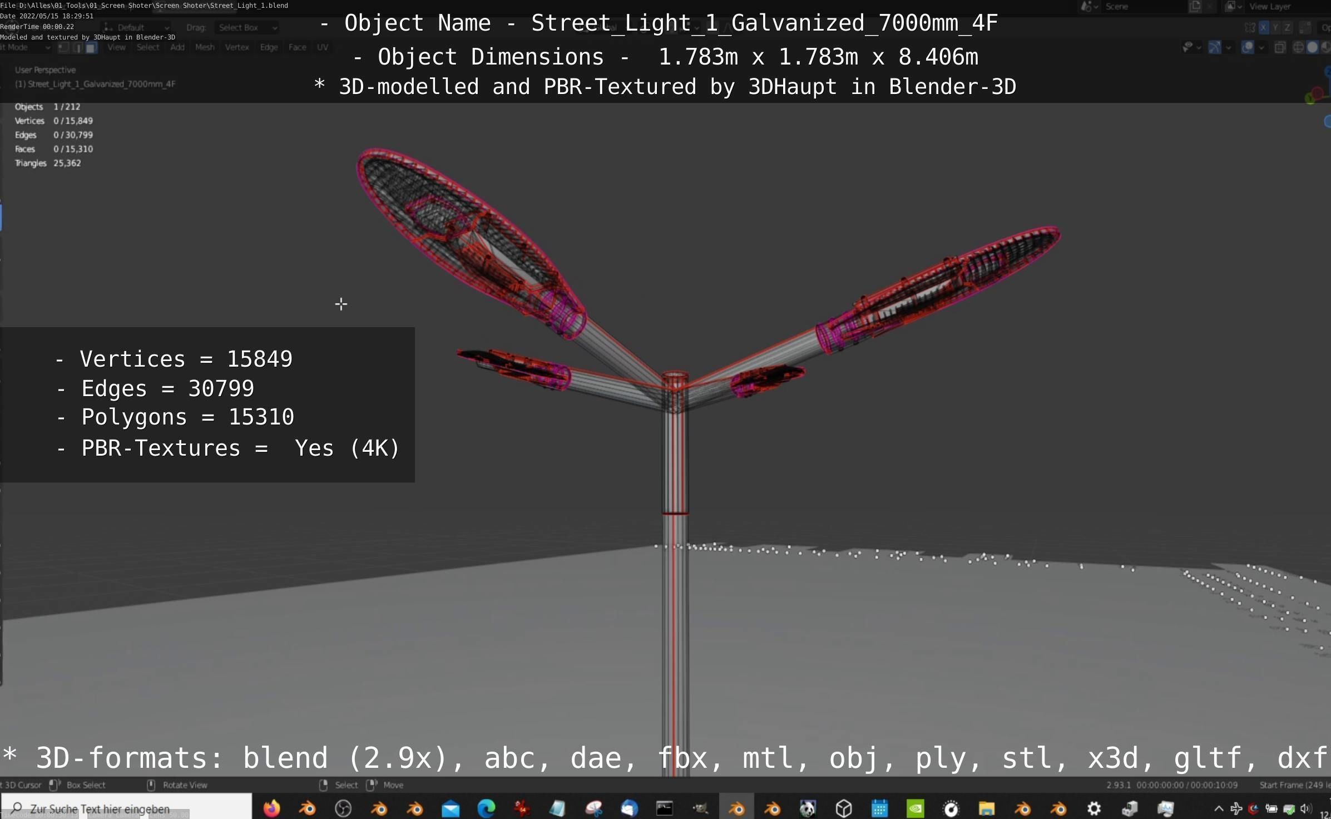Click the '2.93.1' version in status bar
The width and height of the screenshot is (1331, 819).
[1118, 785]
